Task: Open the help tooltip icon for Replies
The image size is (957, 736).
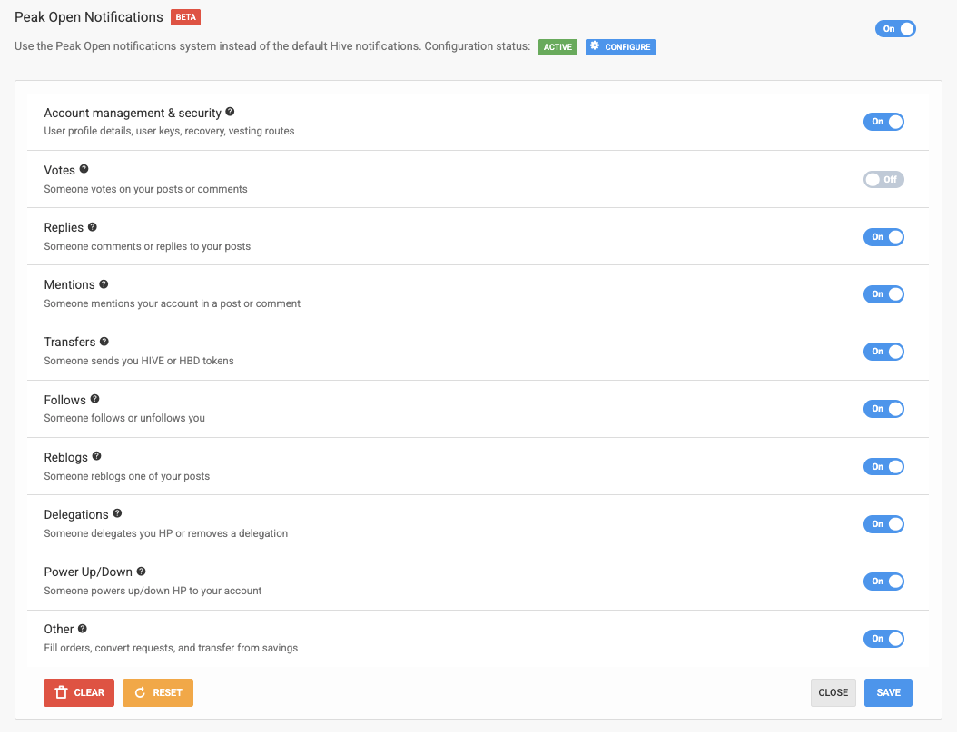Action: (x=92, y=226)
